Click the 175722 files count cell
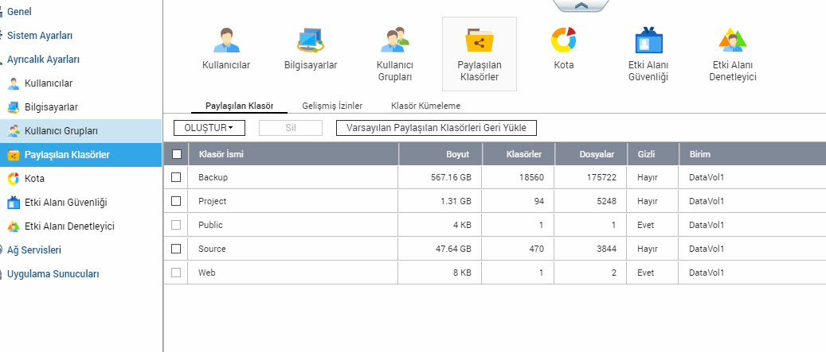Viewport: 826px width, 352px height. point(600,177)
